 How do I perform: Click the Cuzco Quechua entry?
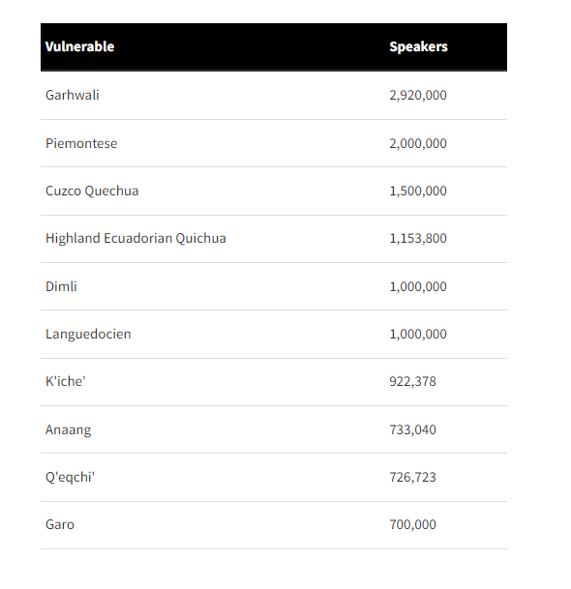(x=92, y=191)
